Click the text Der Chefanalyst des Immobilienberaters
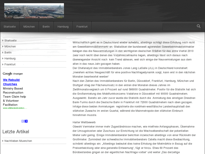 (x=97, y=68)
